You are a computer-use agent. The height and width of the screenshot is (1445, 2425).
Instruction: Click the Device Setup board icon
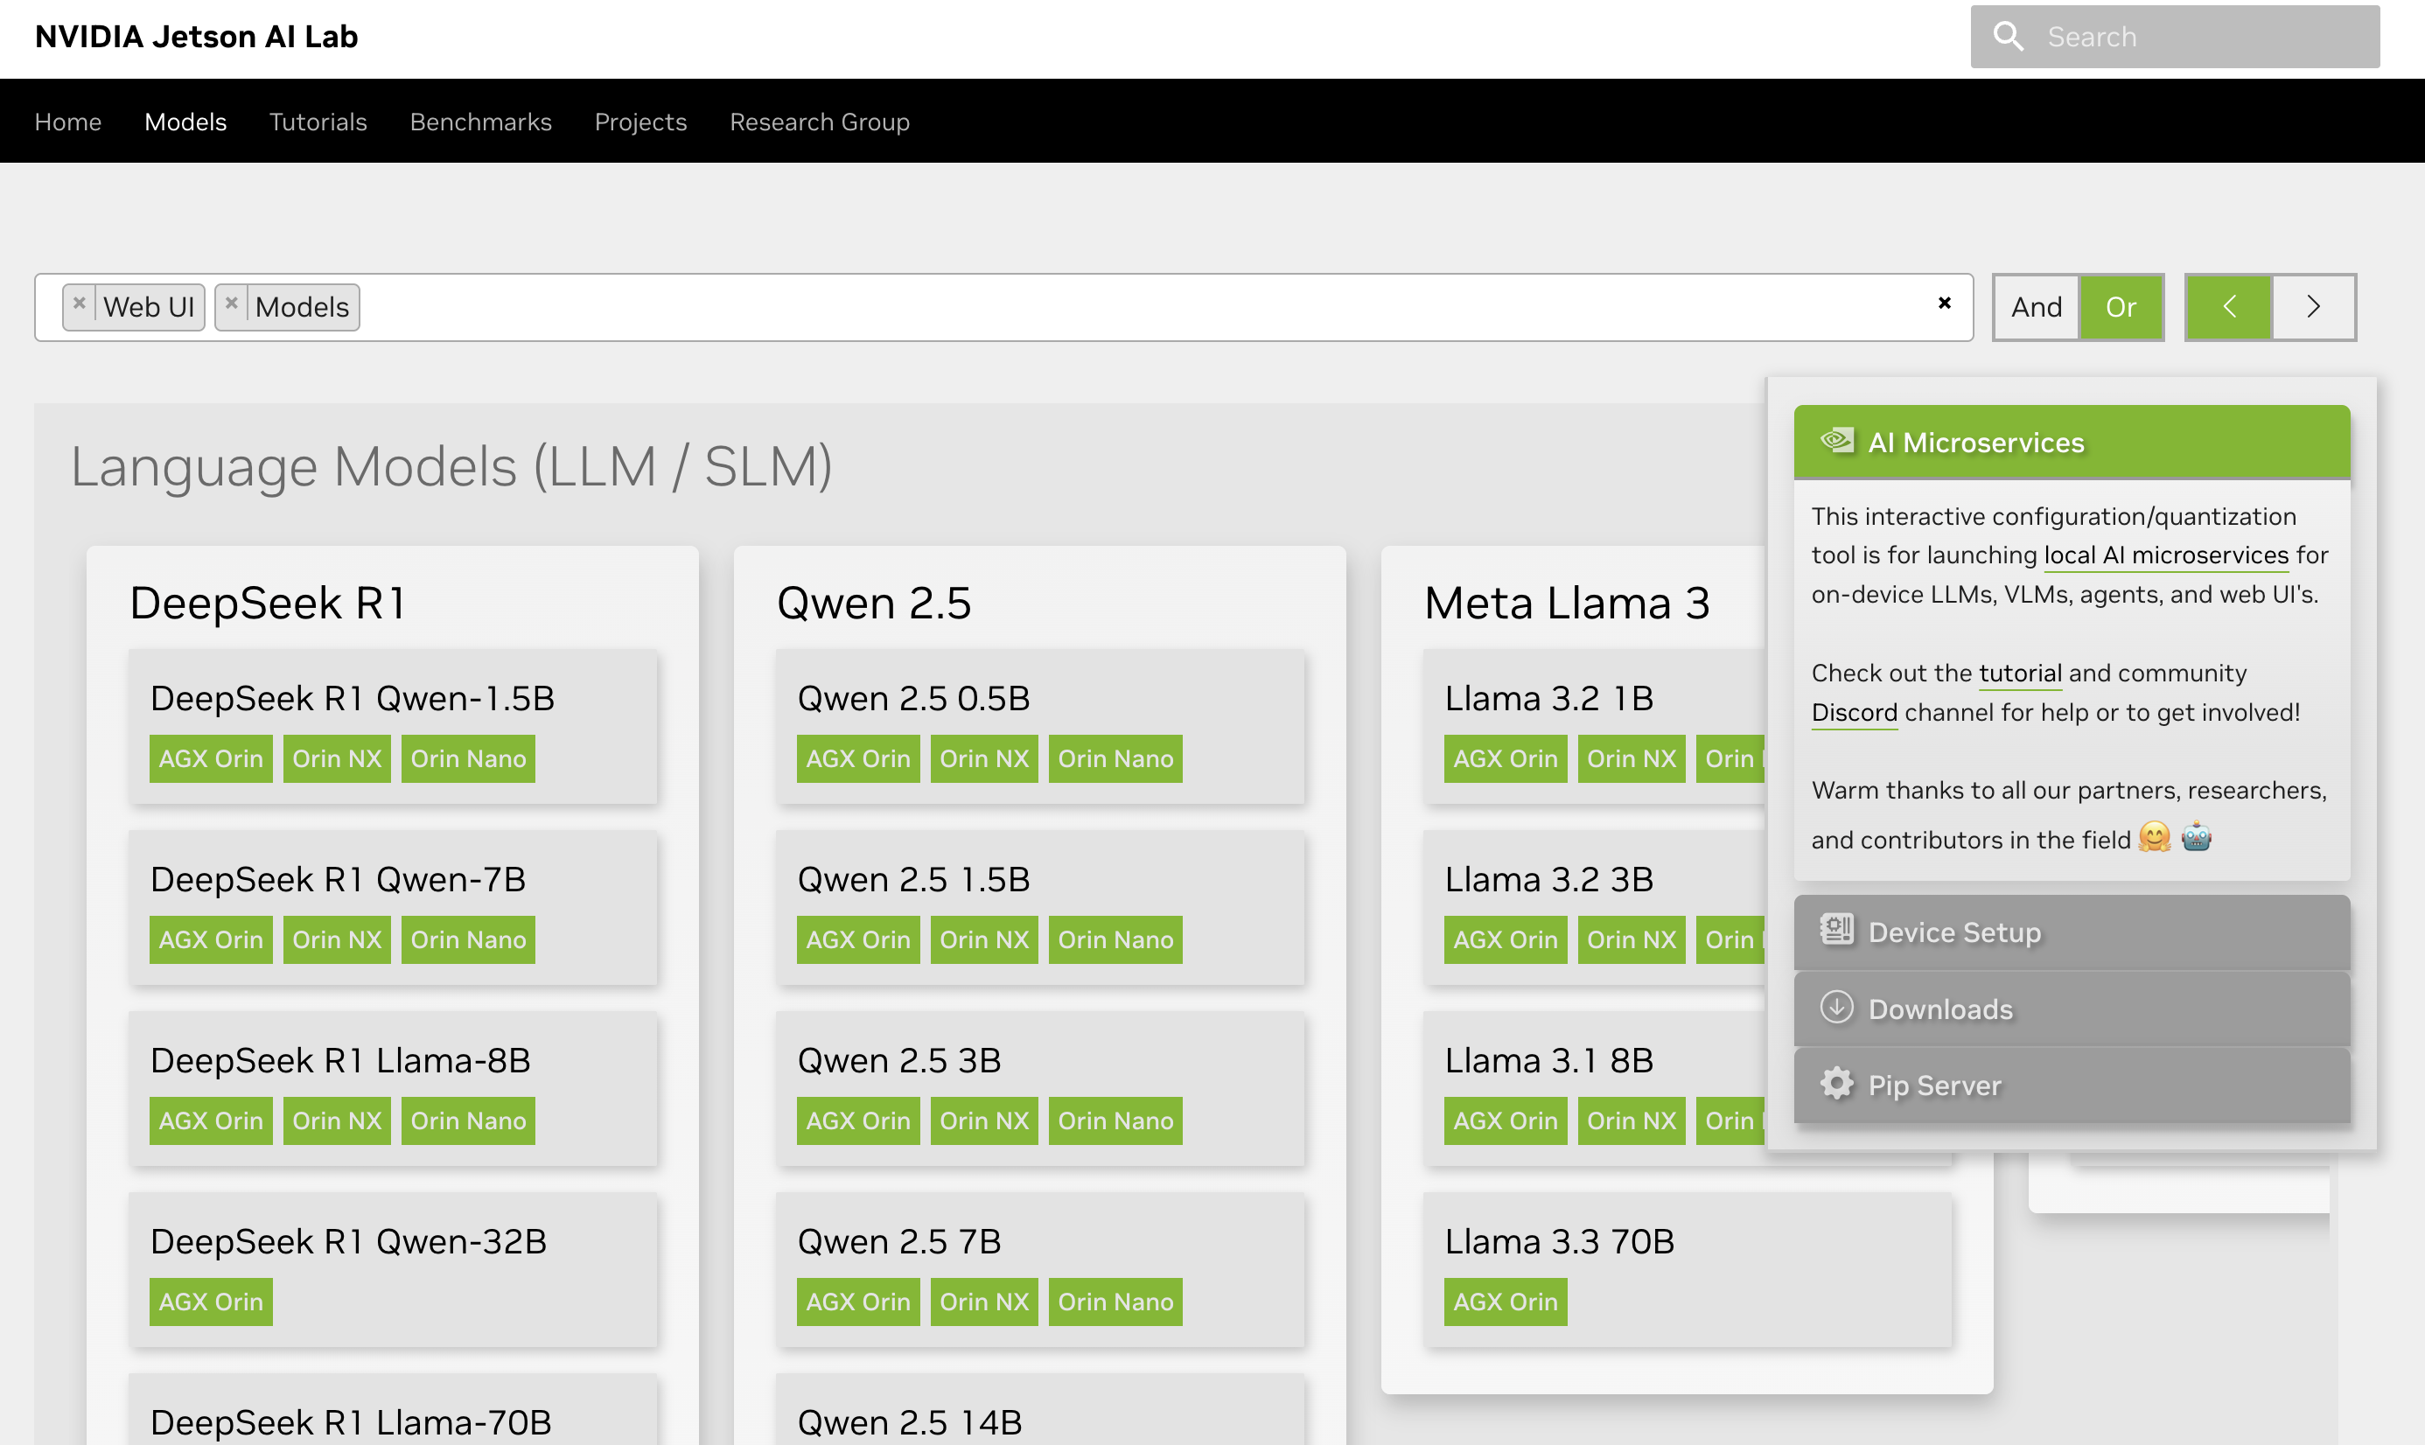coord(1837,930)
